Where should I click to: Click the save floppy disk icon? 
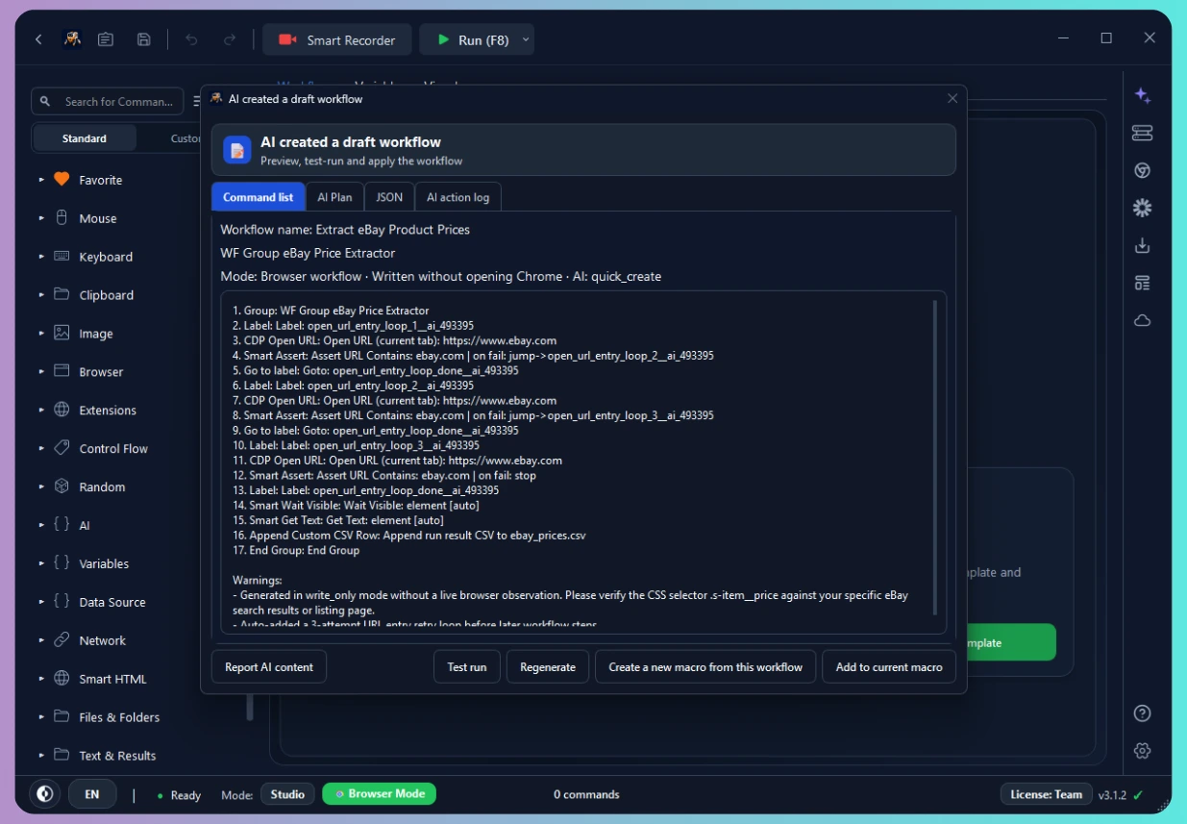point(143,39)
